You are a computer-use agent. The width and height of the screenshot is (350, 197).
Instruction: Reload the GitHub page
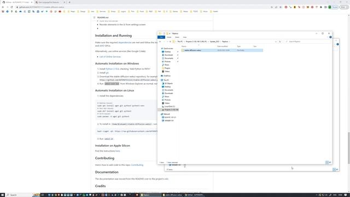(x=12, y=7)
